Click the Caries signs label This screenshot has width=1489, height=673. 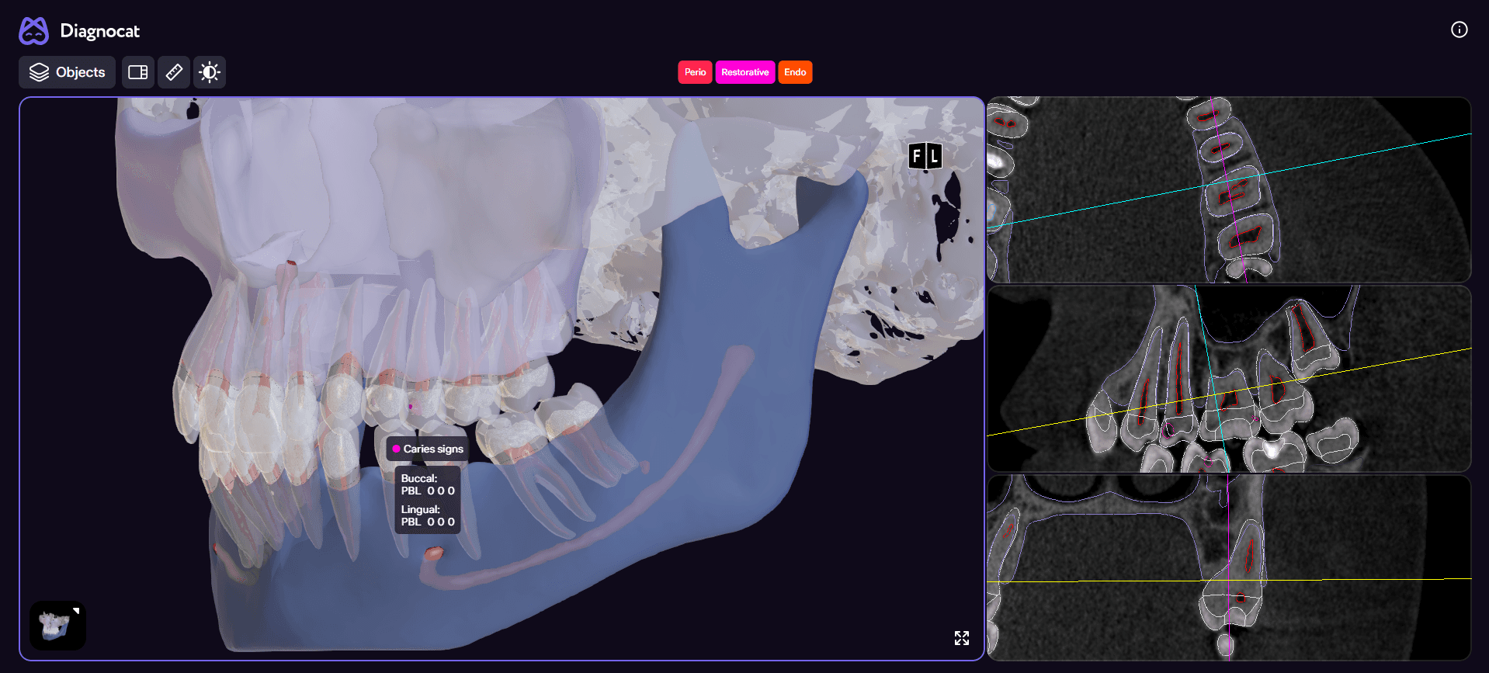(x=428, y=449)
